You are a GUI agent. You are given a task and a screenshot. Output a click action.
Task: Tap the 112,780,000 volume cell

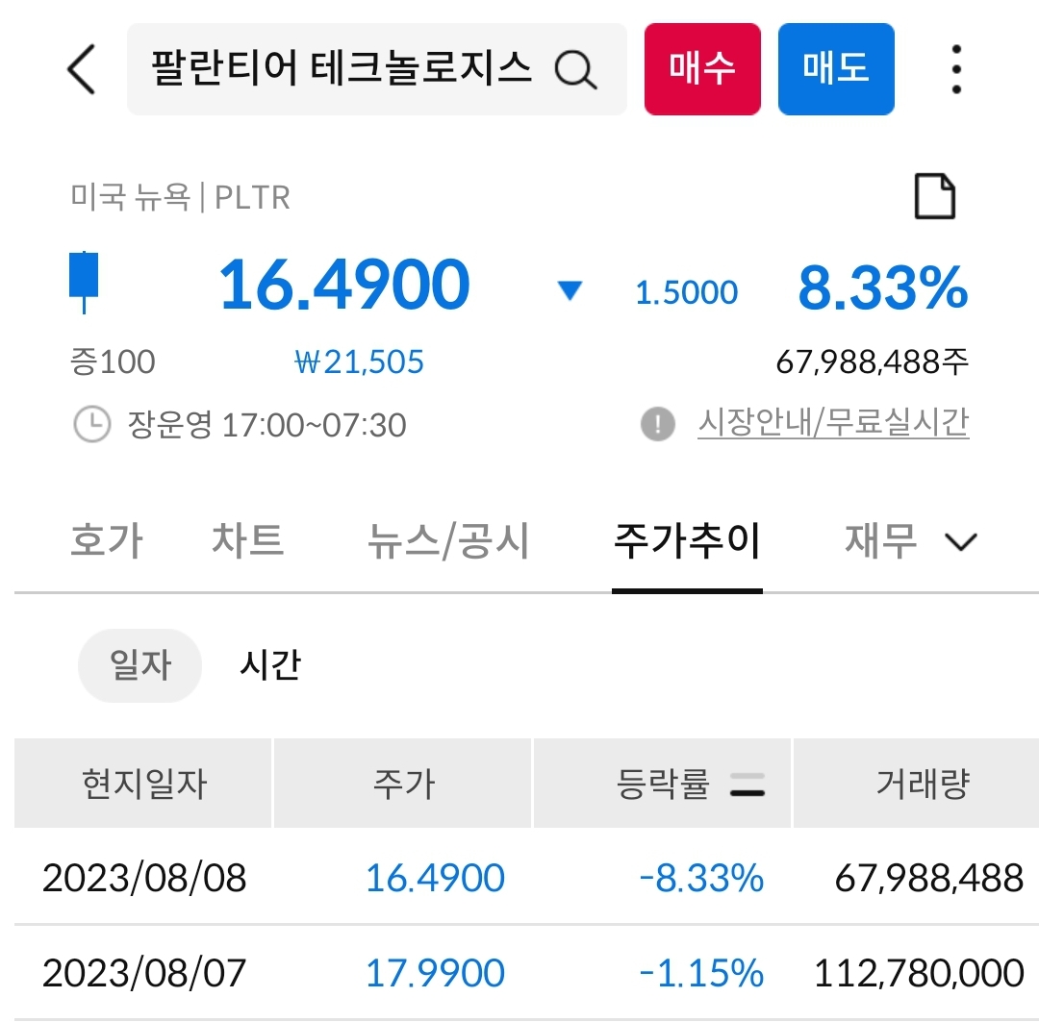point(919,973)
